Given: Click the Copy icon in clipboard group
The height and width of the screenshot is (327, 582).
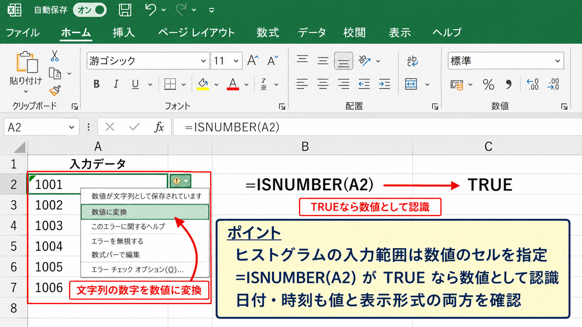Looking at the screenshot, I should [x=55, y=74].
